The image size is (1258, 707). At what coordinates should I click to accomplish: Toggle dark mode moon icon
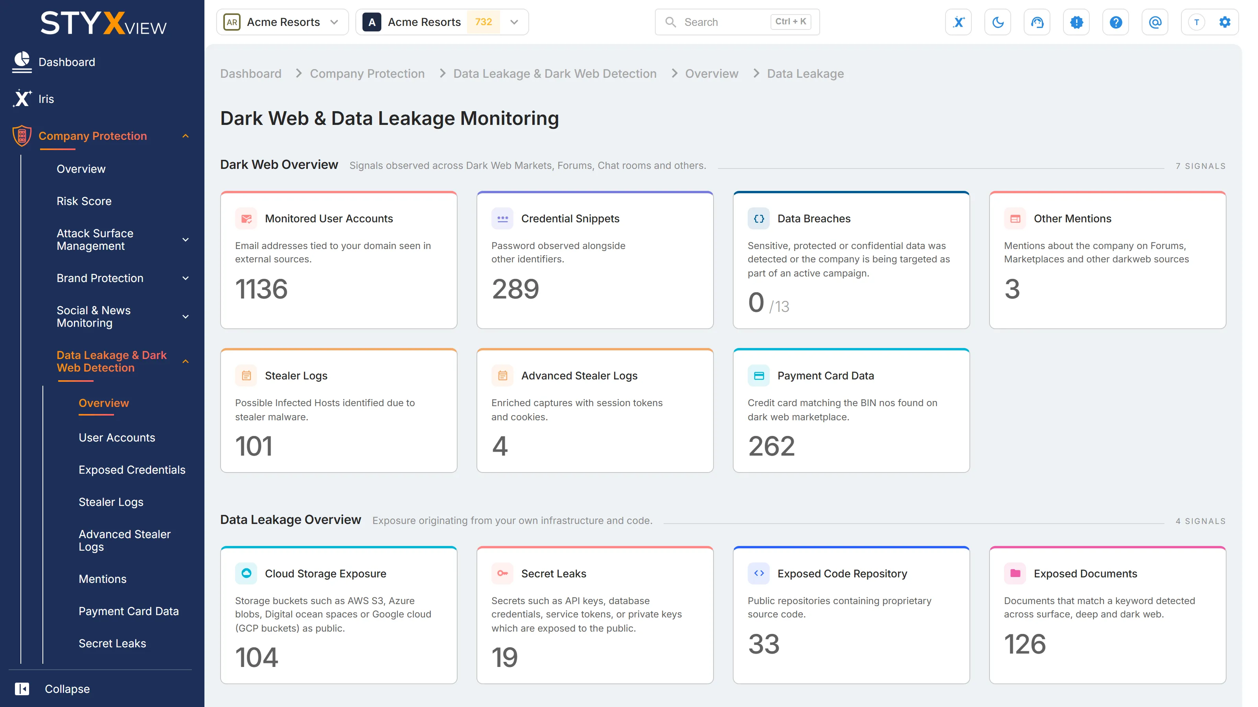tap(998, 22)
